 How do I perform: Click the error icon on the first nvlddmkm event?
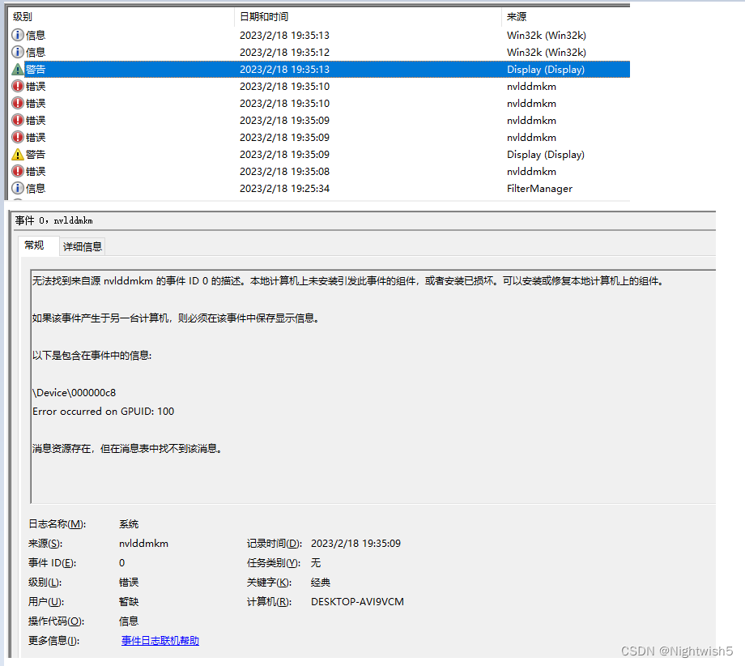(x=19, y=86)
